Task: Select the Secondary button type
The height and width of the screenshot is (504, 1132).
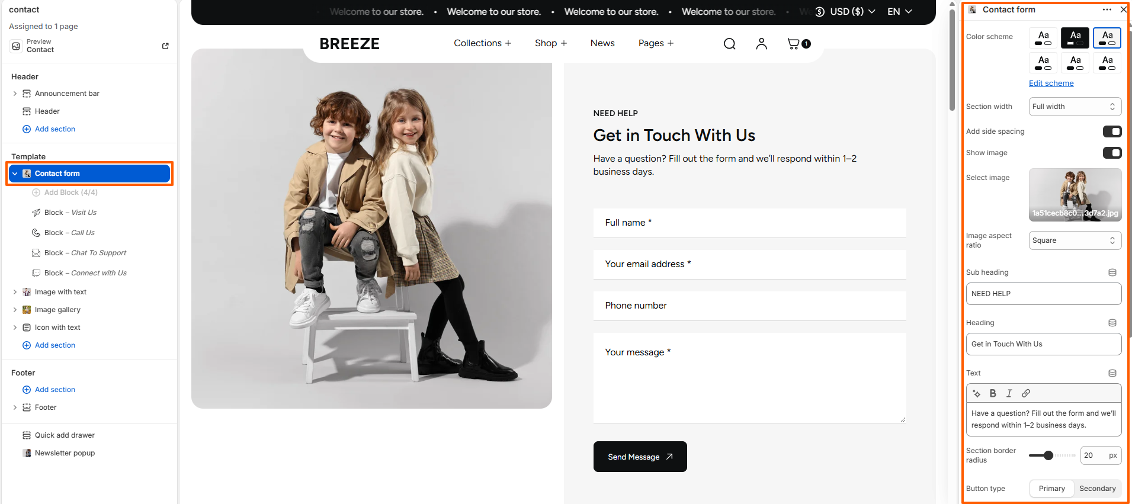Action: (x=1097, y=489)
